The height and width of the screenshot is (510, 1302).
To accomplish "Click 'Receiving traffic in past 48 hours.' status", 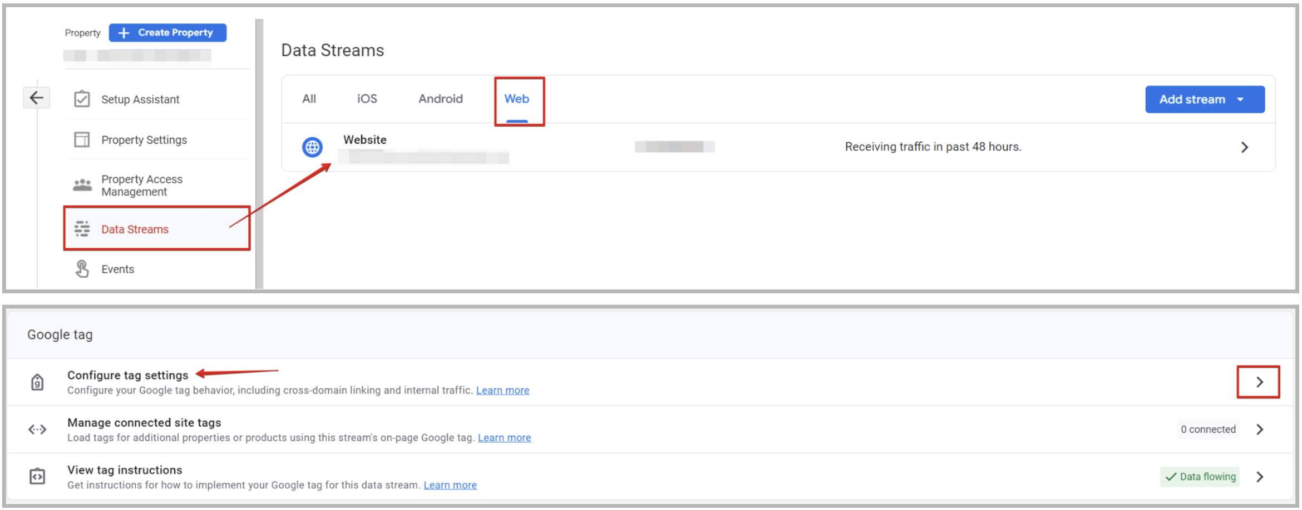I will (x=933, y=147).
